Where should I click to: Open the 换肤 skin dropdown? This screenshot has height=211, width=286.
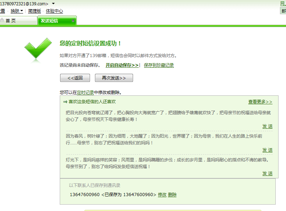click(x=17, y=11)
